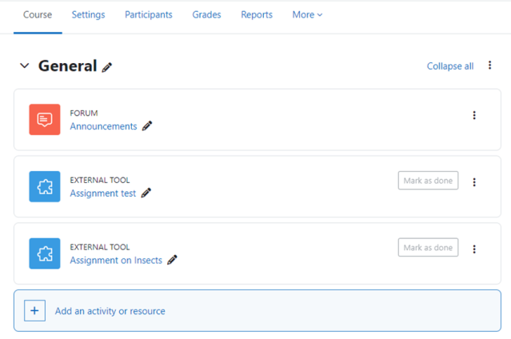Click the Assignment test puzzle icon
This screenshot has width=511, height=339.
(45, 186)
